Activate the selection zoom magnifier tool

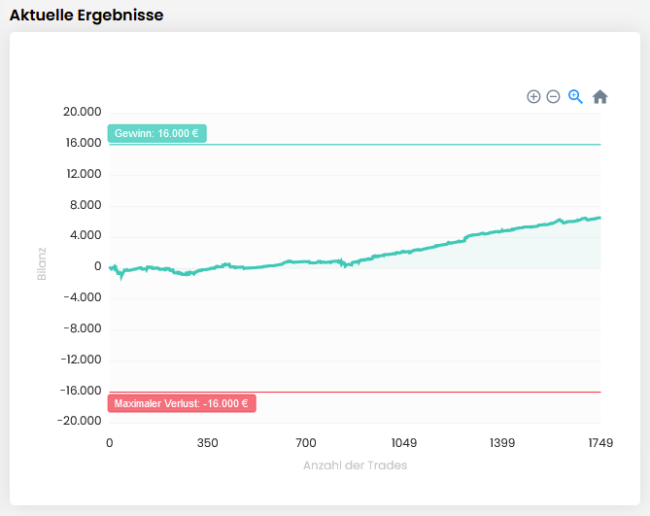(x=575, y=96)
